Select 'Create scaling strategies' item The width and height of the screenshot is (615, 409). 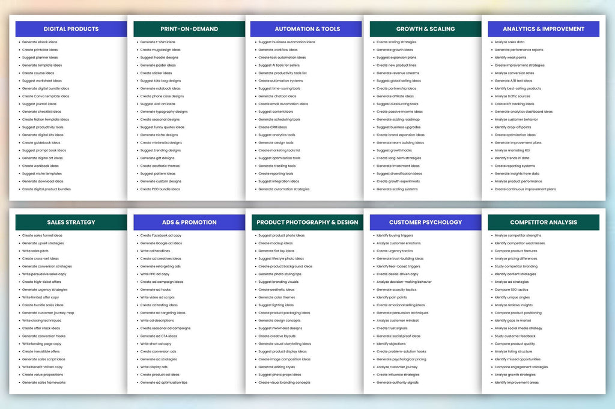click(x=396, y=42)
